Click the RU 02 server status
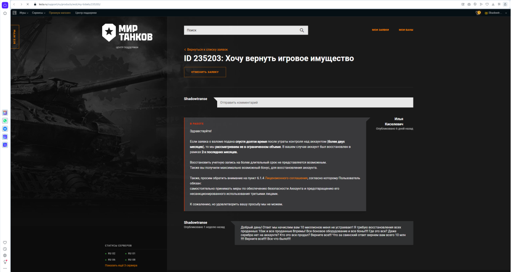Viewport: 511px width, 272px height. (110, 253)
